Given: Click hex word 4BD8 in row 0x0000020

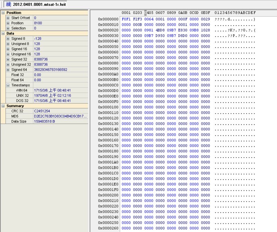Looking at the screenshot, I should tap(160, 30).
